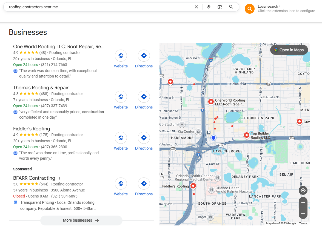The width and height of the screenshot is (322, 229).
Task: Click into the search input field
Action: click(99, 7)
